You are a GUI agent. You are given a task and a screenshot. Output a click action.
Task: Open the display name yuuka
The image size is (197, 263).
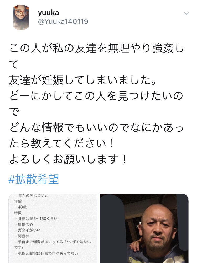coord(48,13)
